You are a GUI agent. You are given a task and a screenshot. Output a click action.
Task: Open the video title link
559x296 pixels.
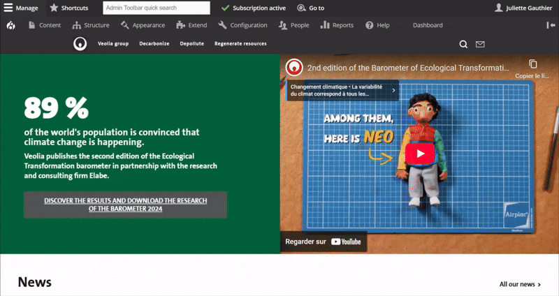(408, 68)
